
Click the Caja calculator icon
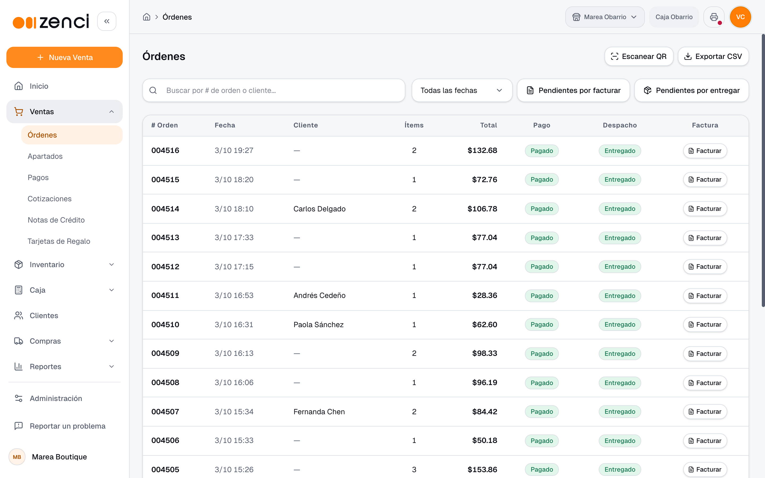[19, 290]
